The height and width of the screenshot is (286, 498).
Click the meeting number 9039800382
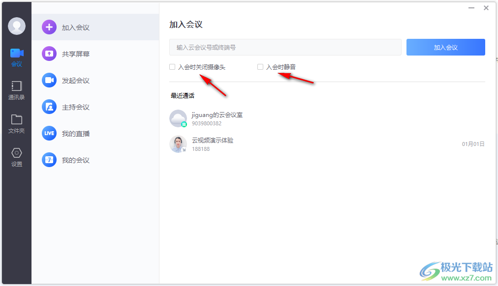(207, 123)
